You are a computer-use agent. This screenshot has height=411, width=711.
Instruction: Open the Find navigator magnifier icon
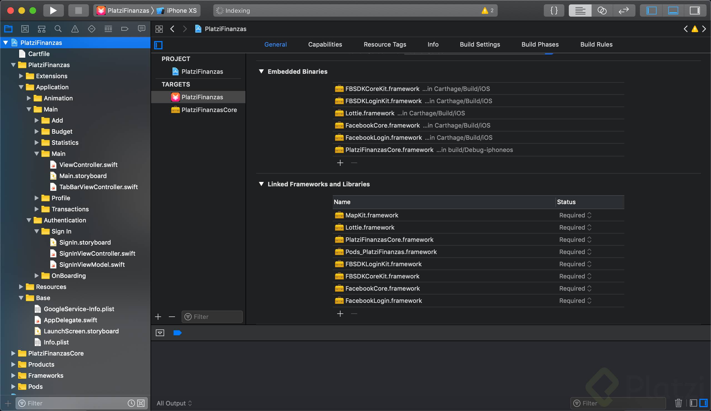(58, 29)
